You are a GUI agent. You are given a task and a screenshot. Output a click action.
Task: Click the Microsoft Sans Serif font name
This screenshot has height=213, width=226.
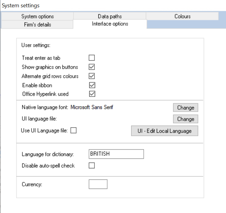pyautogui.click(x=92, y=107)
